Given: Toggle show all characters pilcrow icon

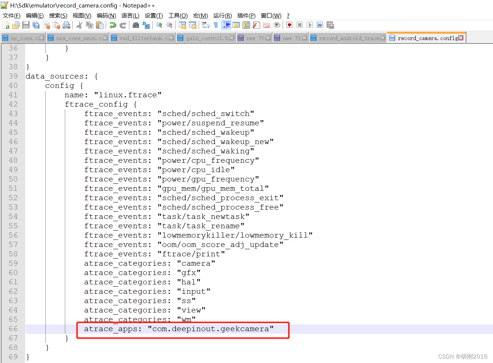Looking at the screenshot, I should 216,25.
